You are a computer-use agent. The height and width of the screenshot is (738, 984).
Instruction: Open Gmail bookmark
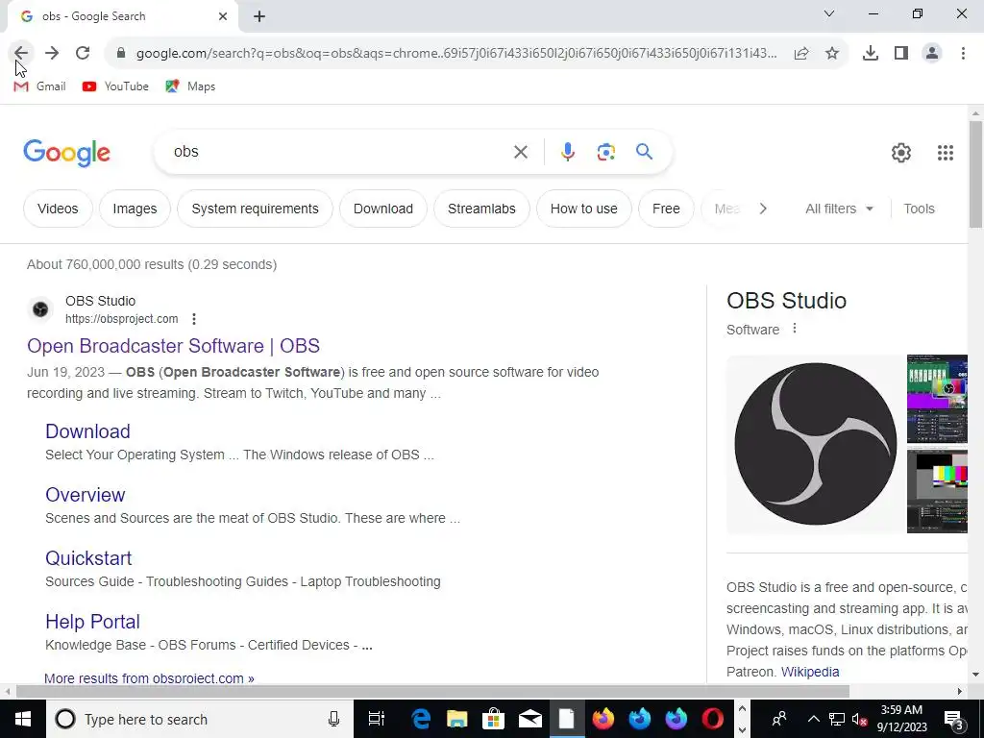click(x=39, y=86)
